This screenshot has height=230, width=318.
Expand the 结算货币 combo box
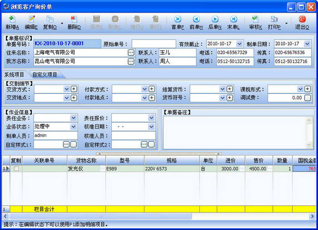(x=223, y=89)
